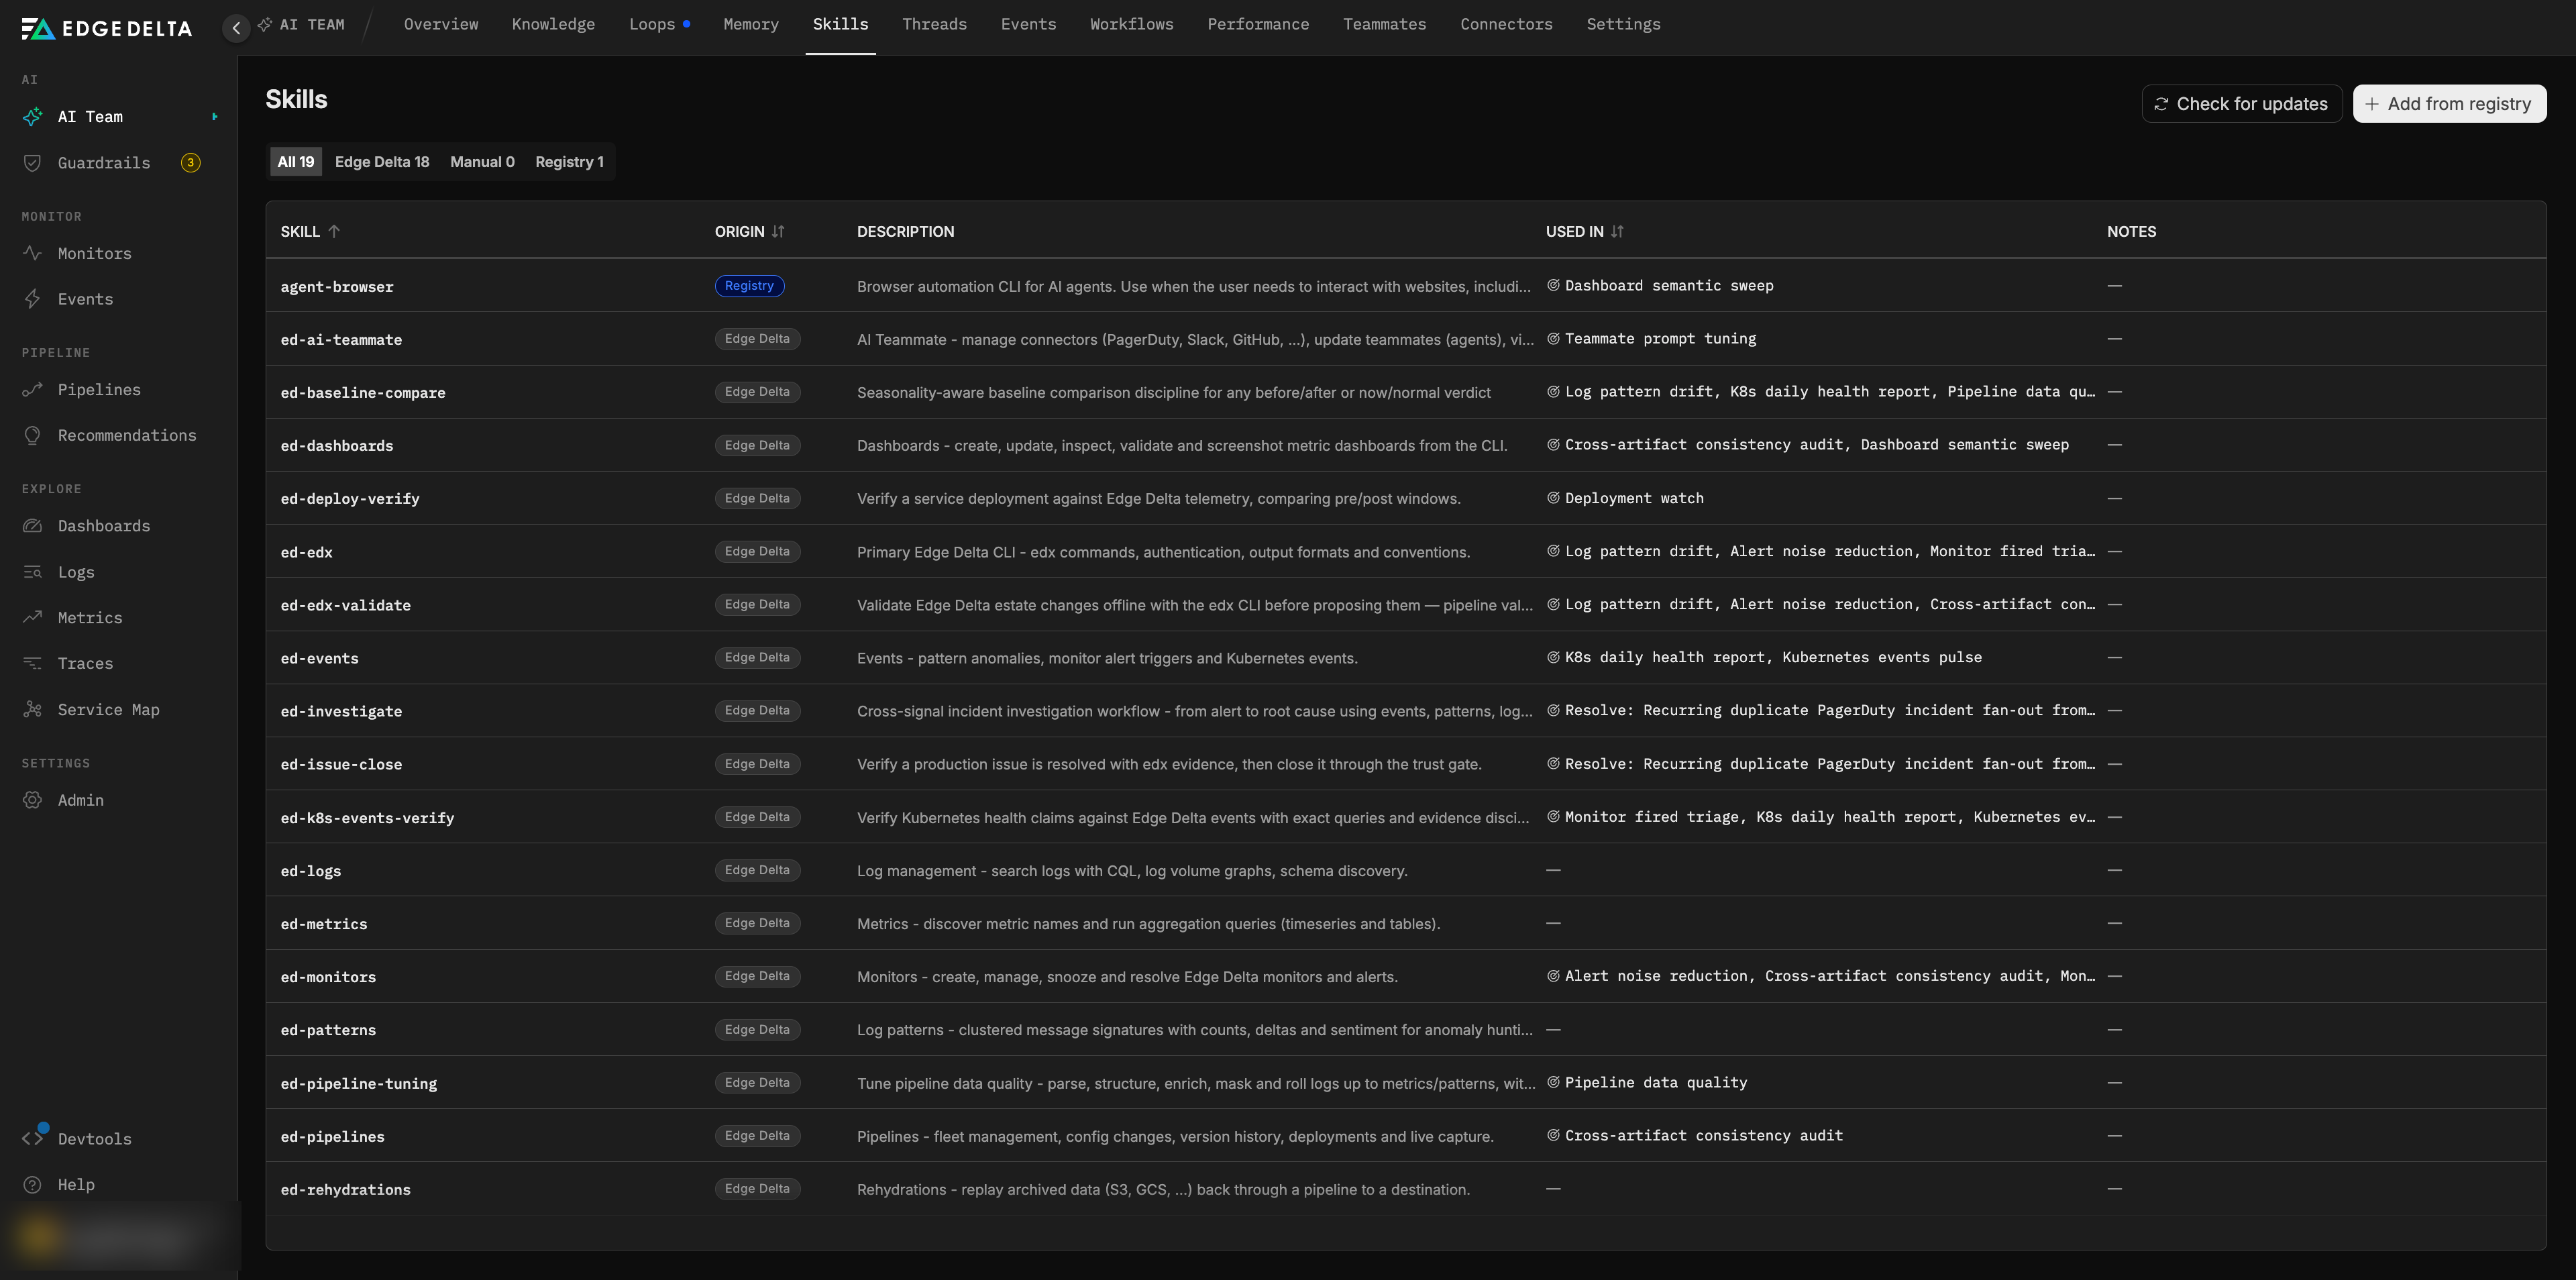Click the loop icon beside Teammate prompt tuning

point(1553,338)
